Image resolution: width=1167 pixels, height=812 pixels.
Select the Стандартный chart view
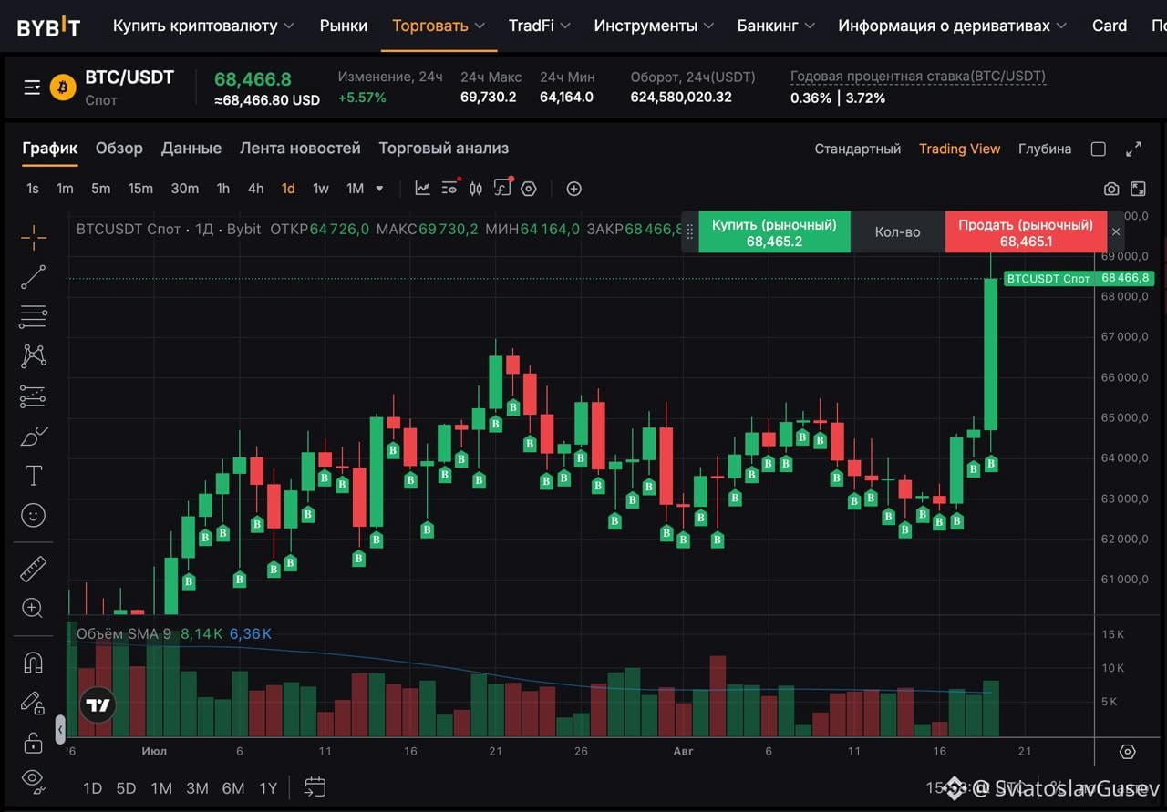pos(858,149)
